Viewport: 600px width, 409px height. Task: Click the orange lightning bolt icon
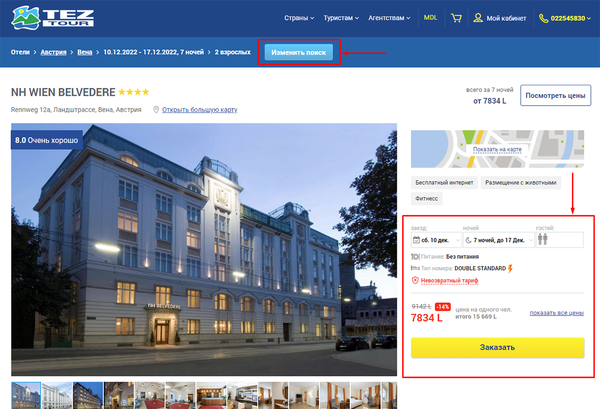tap(510, 268)
